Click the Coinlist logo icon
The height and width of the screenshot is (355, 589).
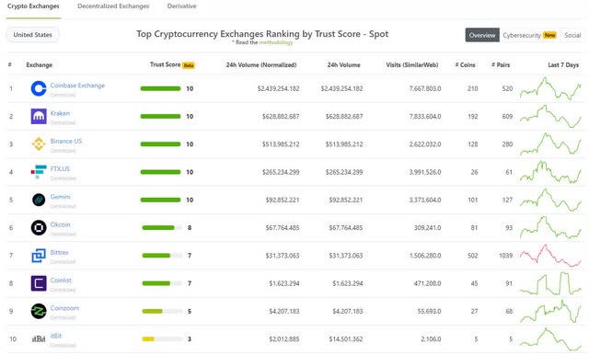click(x=39, y=283)
